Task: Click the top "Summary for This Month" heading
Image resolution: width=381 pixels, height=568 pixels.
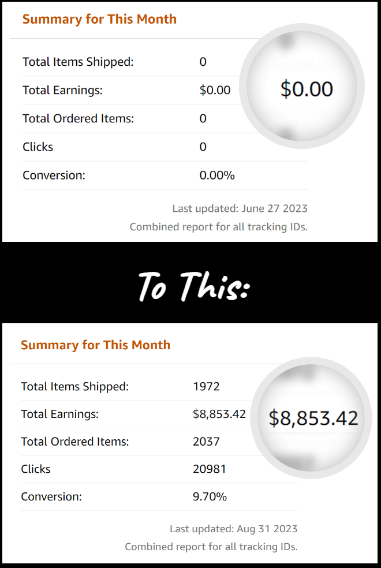Action: pyautogui.click(x=99, y=19)
